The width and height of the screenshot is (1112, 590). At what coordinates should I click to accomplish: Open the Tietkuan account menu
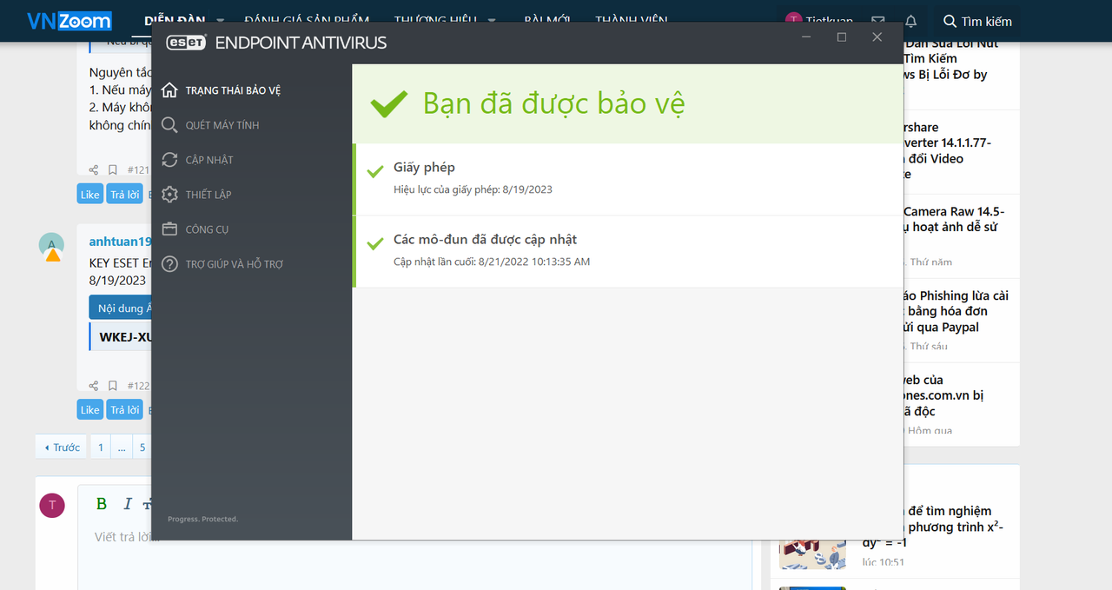tap(819, 21)
